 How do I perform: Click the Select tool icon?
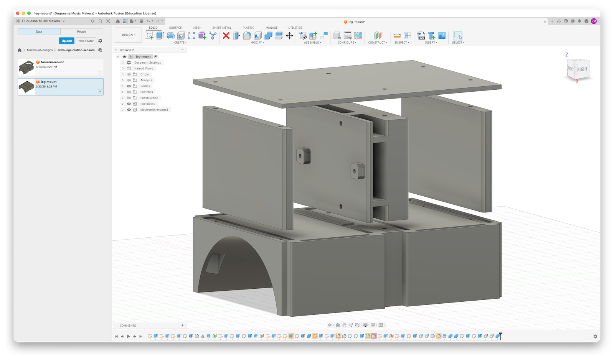[458, 36]
